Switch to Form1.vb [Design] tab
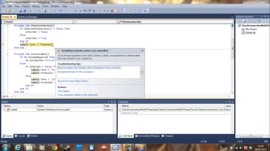 [x=27, y=17]
